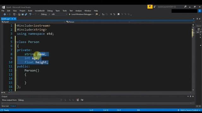This screenshot has width=202, height=113.
Task: Click the status bar Ready icon
Action: click(x=2, y=110)
